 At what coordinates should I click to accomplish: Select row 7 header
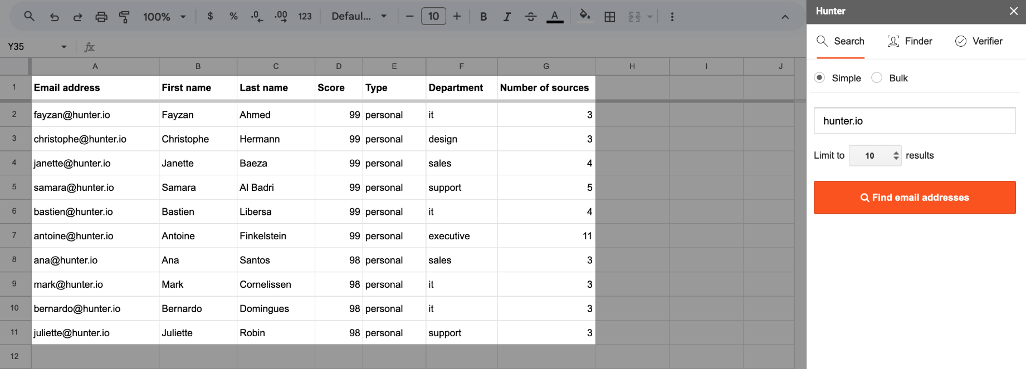[14, 235]
